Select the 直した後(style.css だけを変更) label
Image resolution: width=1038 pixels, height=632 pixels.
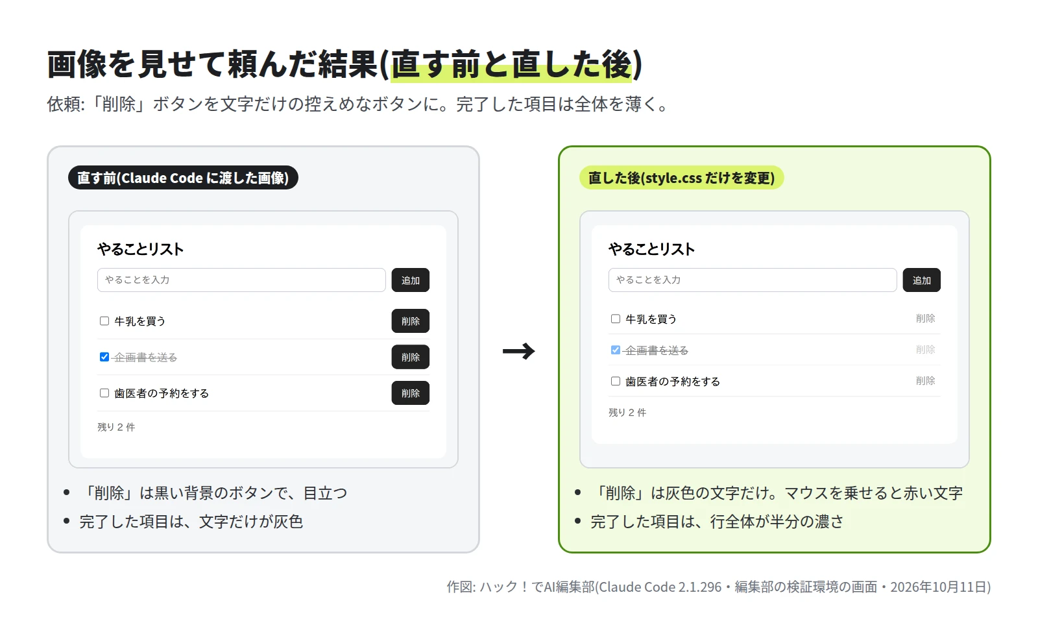coord(682,178)
